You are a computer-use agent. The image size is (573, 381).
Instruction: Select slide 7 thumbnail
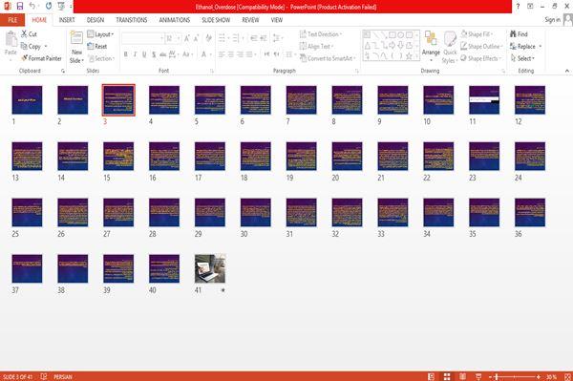point(302,99)
